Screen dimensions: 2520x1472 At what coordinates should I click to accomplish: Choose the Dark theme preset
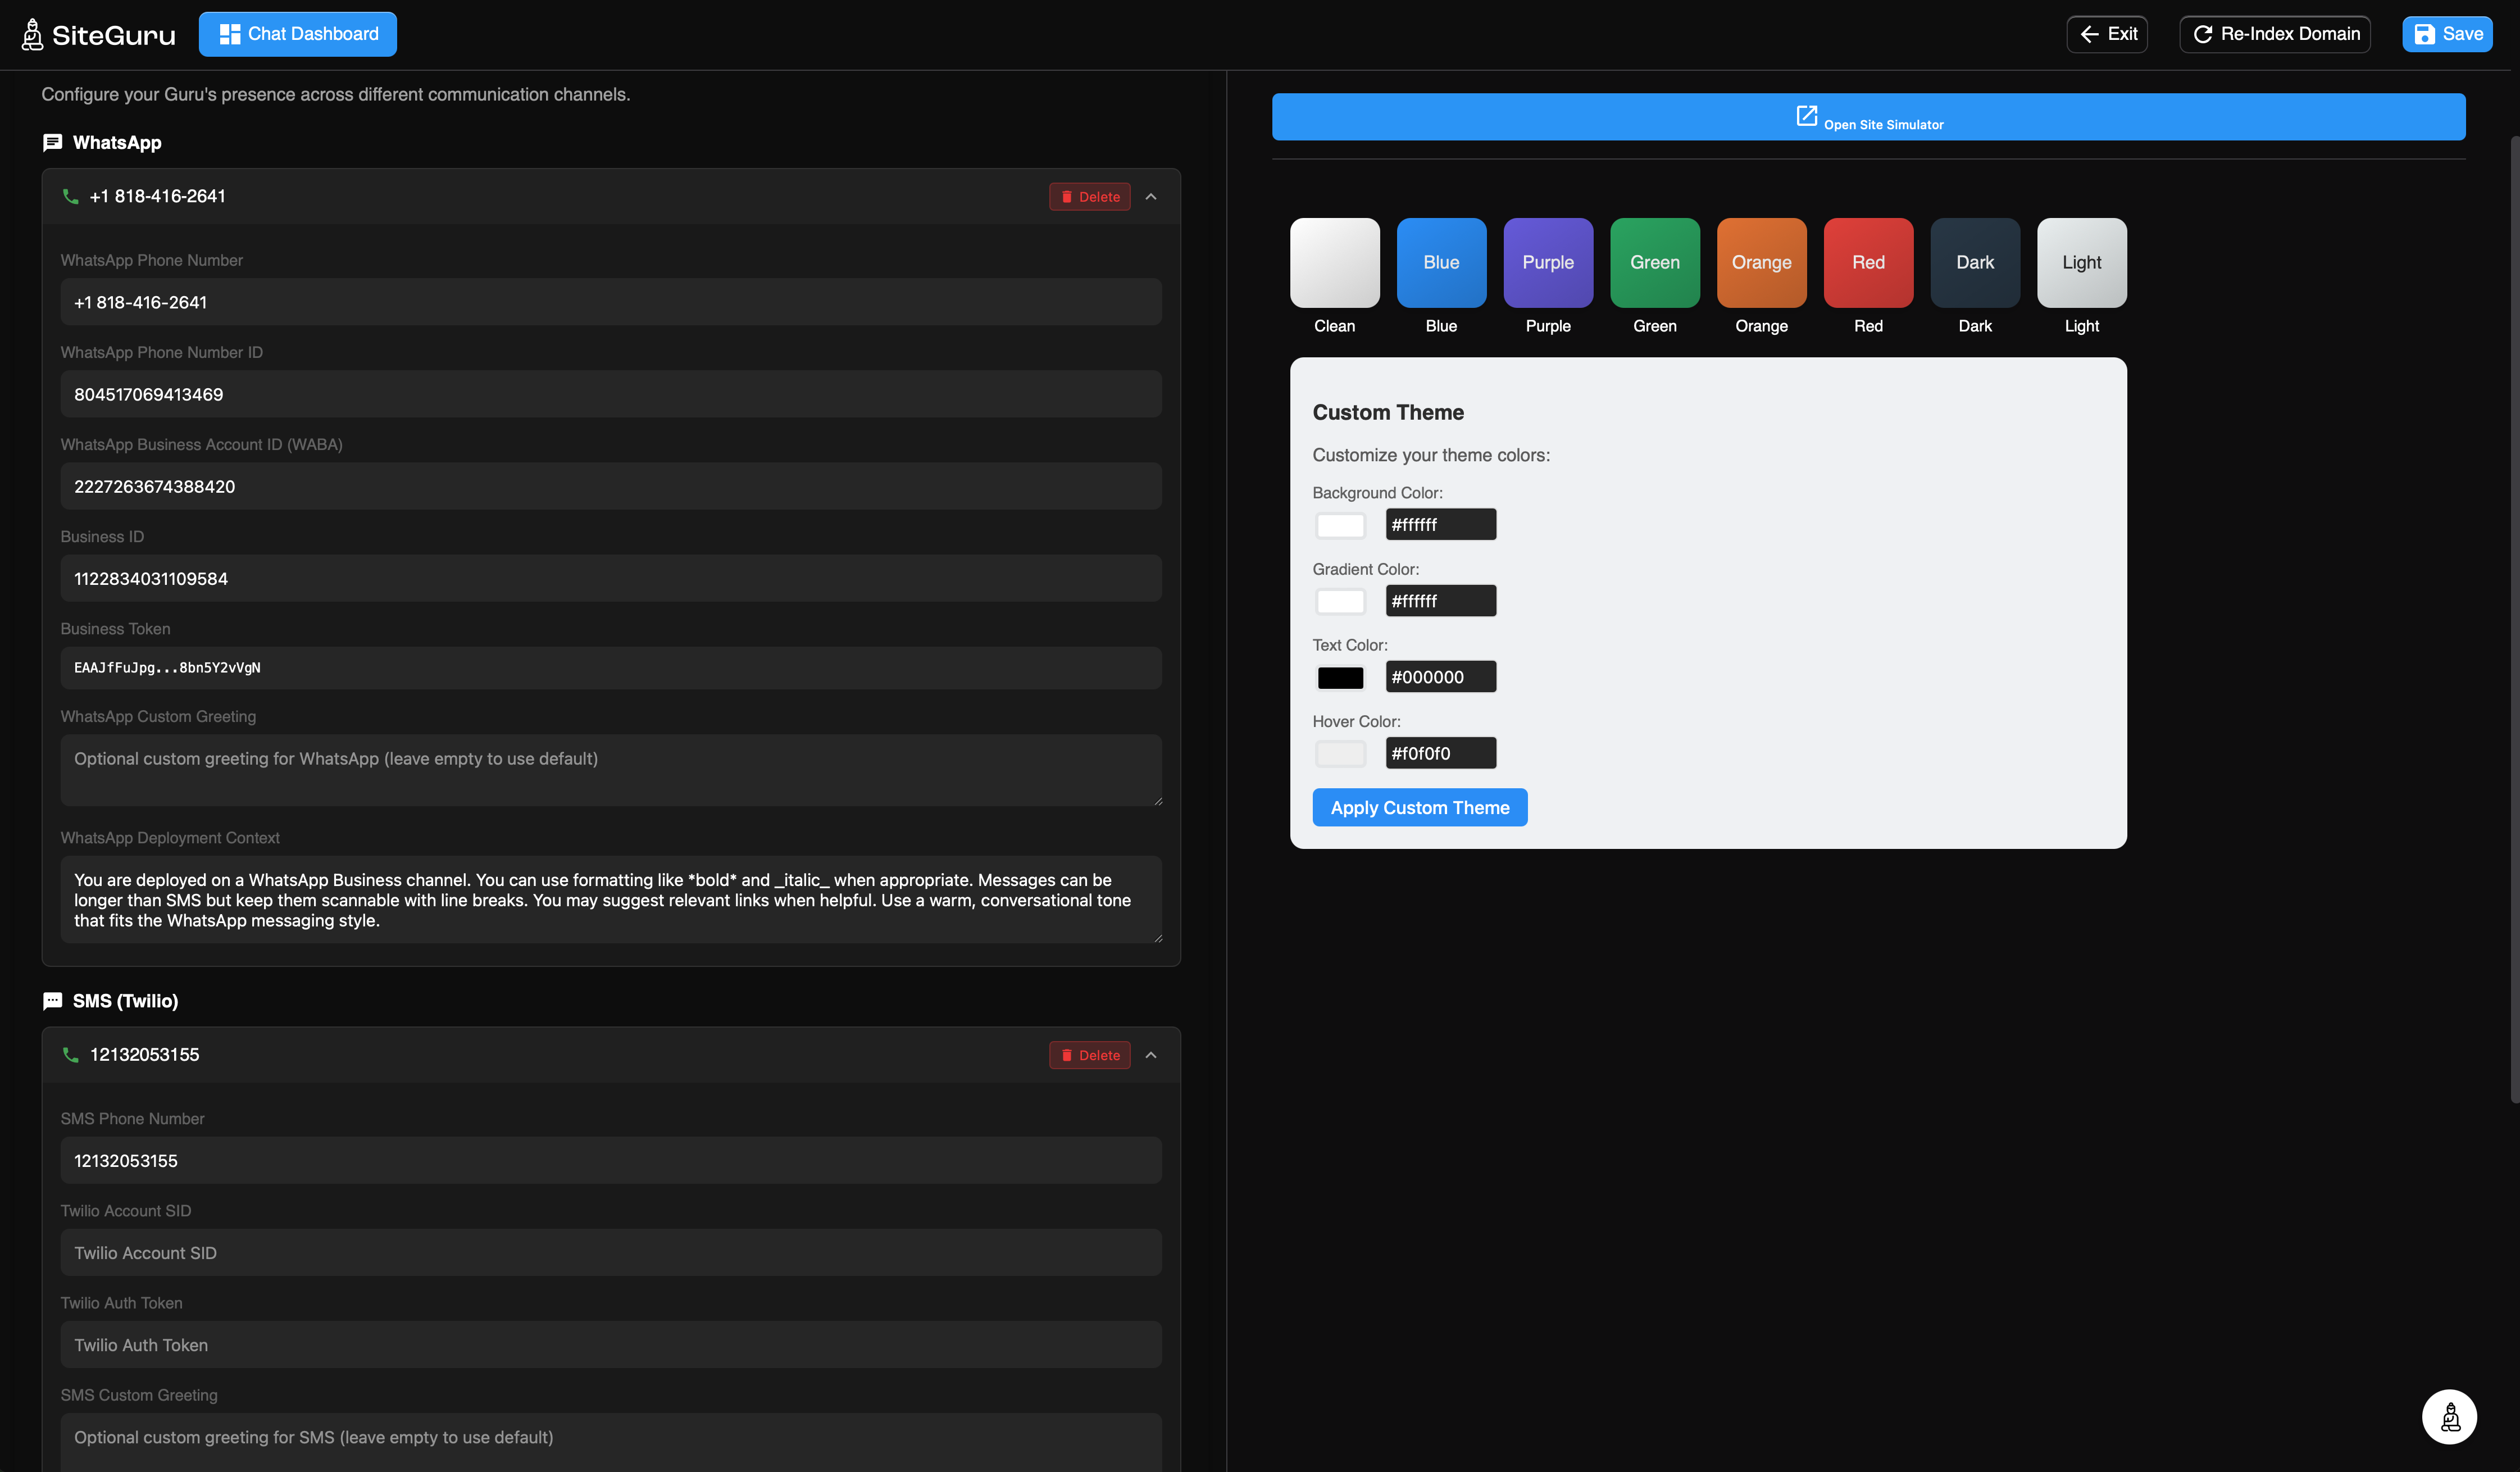(x=1974, y=263)
